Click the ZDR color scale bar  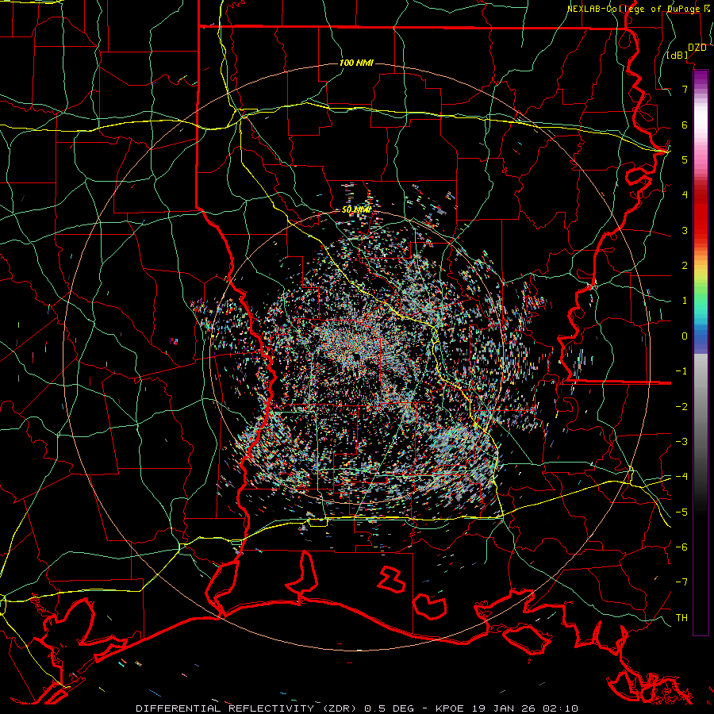[x=701, y=352]
